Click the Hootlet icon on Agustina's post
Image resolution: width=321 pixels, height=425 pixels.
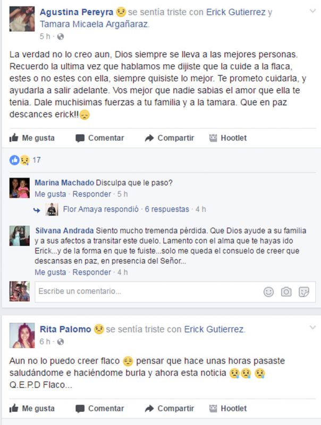213,138
